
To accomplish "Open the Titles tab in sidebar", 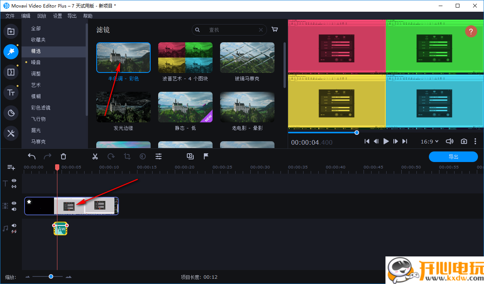I will (11, 93).
